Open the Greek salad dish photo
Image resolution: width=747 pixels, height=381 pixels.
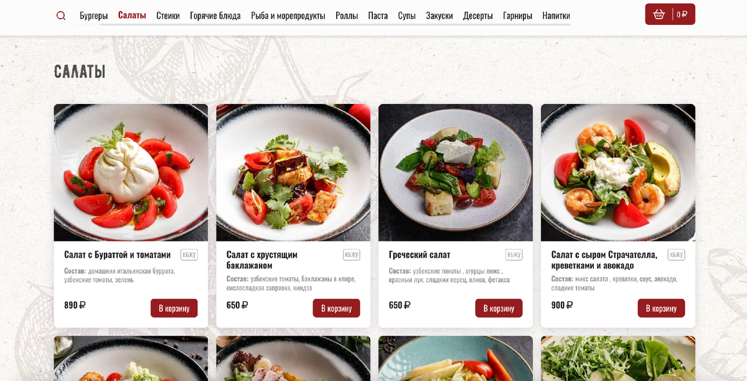456,172
